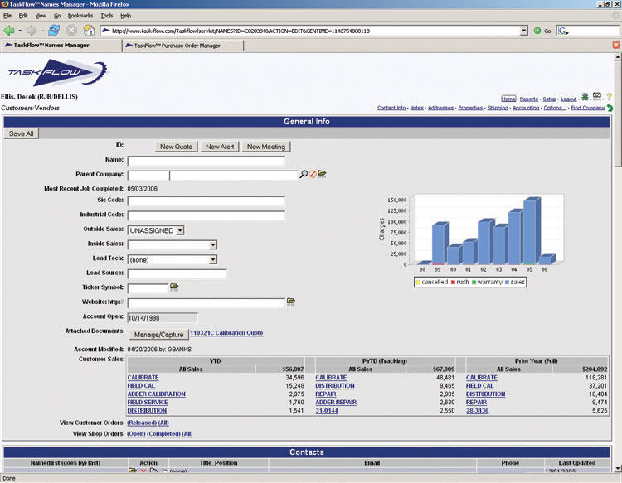Expand the address bar URL history dropdown

[524, 31]
